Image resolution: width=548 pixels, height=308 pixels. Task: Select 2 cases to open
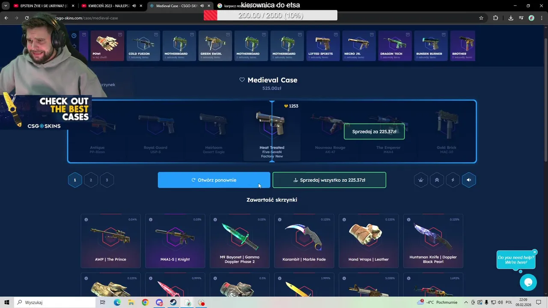(91, 180)
